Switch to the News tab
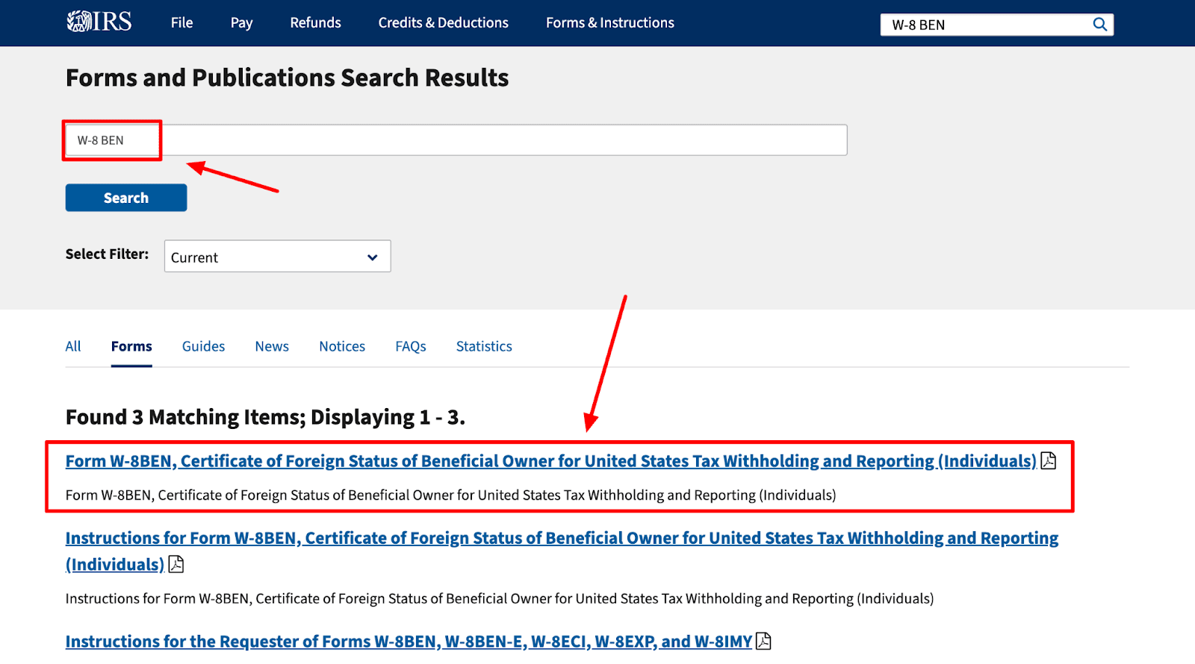Viewport: 1195px width, 664px height. (272, 346)
